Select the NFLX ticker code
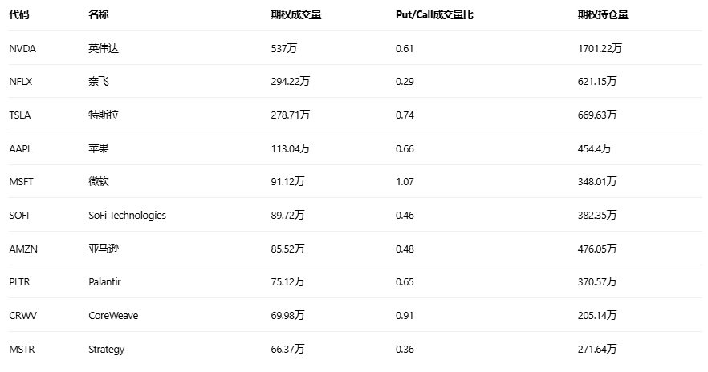Image resolution: width=708 pixels, height=372 pixels. [x=21, y=82]
